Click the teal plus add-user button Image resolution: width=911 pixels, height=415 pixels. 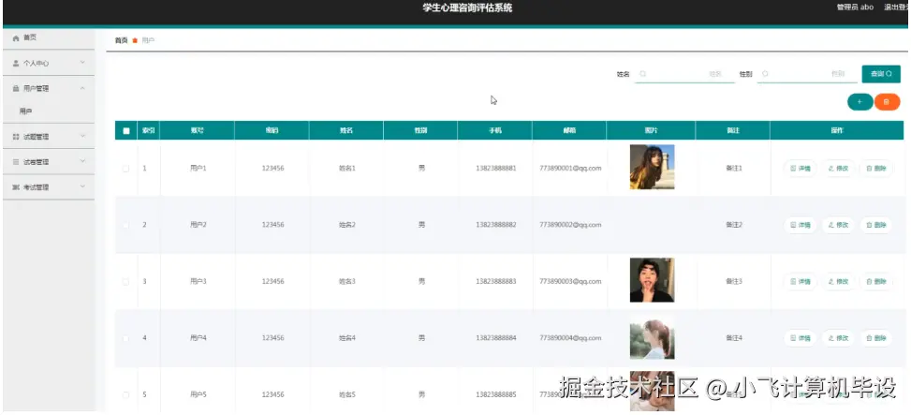click(x=860, y=102)
